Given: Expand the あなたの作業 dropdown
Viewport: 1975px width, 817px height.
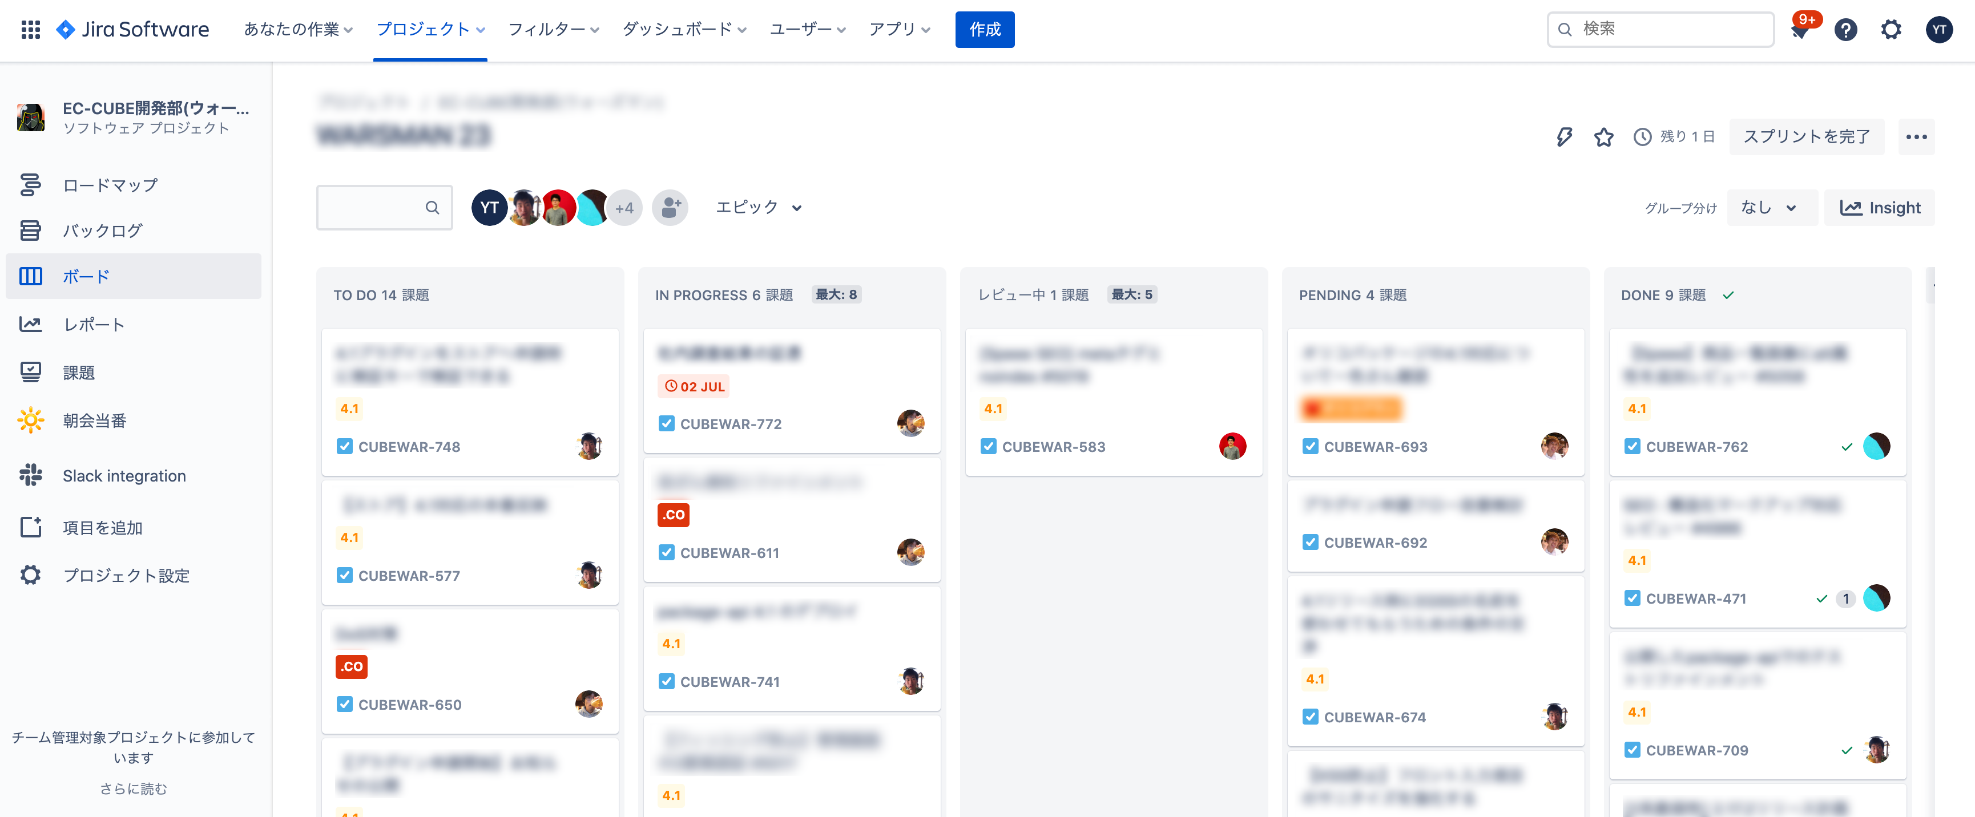Looking at the screenshot, I should (x=298, y=30).
